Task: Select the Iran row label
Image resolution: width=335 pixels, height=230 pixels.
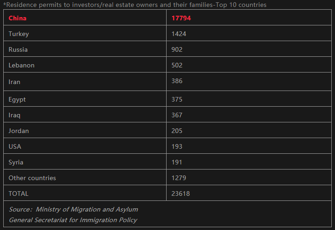Action: tap(14, 82)
